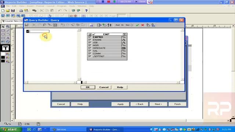Open the Insert menu
The height and width of the screenshot is (132, 235).
click(x=30, y=6)
